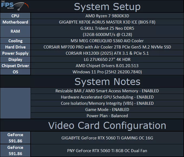Click the Chipset Driver row label
Screen dimensions: 184x157
click(15, 66)
